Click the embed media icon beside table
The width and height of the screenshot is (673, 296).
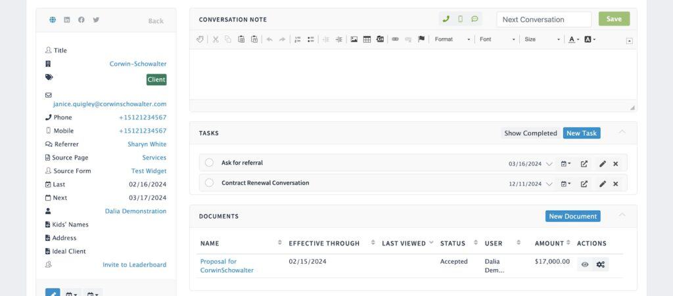[x=380, y=39]
